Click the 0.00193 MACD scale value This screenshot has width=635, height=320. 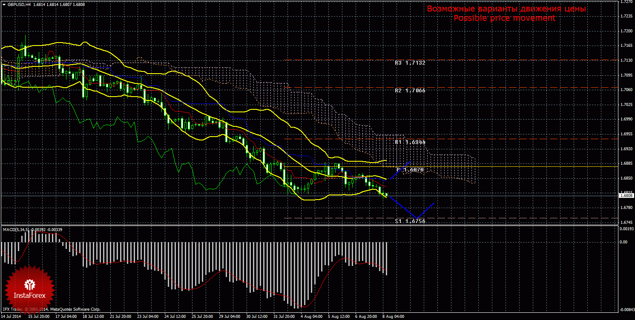pos(626,229)
